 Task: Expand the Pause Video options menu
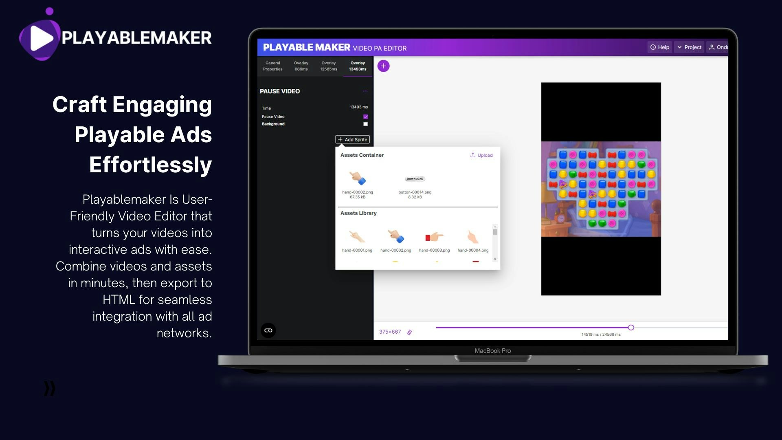(364, 91)
